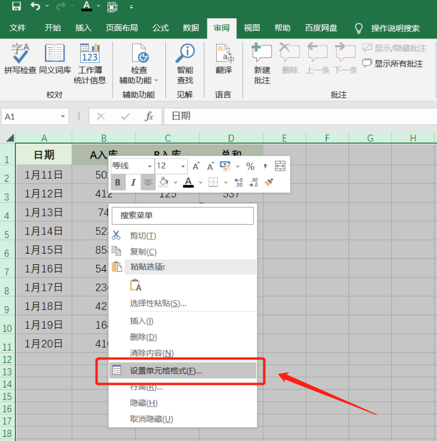Screen dimensions: 437x441
Task: Decrease font size in mini toolbar
Action: [x=210, y=166]
